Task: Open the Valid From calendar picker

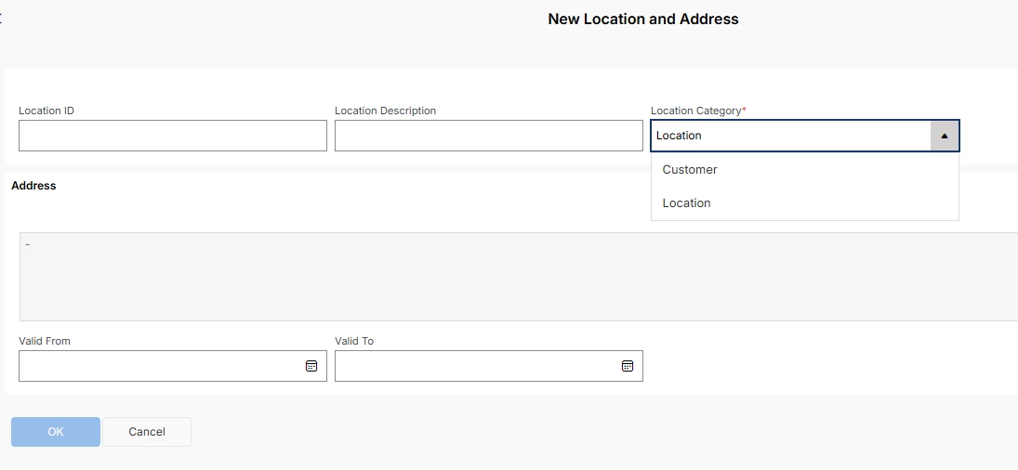Action: click(x=311, y=366)
